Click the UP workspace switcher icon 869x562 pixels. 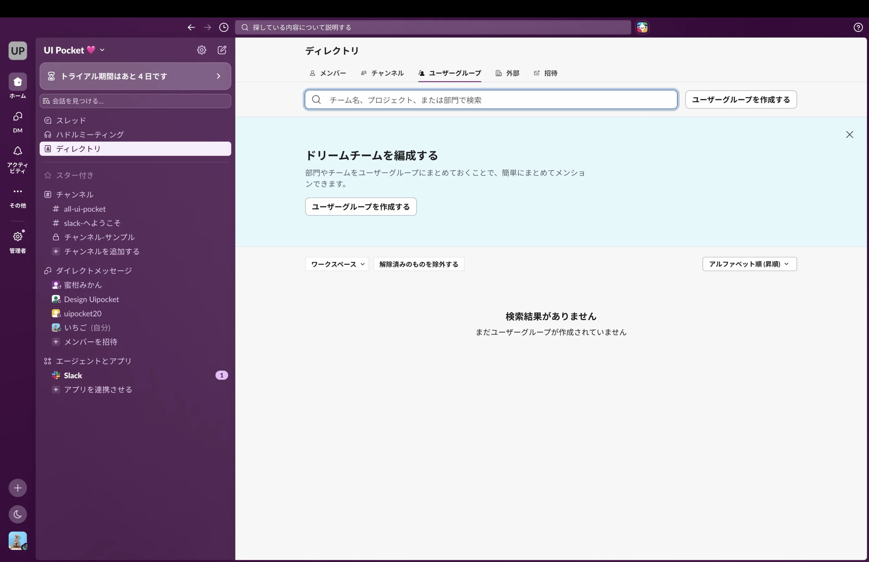pos(18,50)
